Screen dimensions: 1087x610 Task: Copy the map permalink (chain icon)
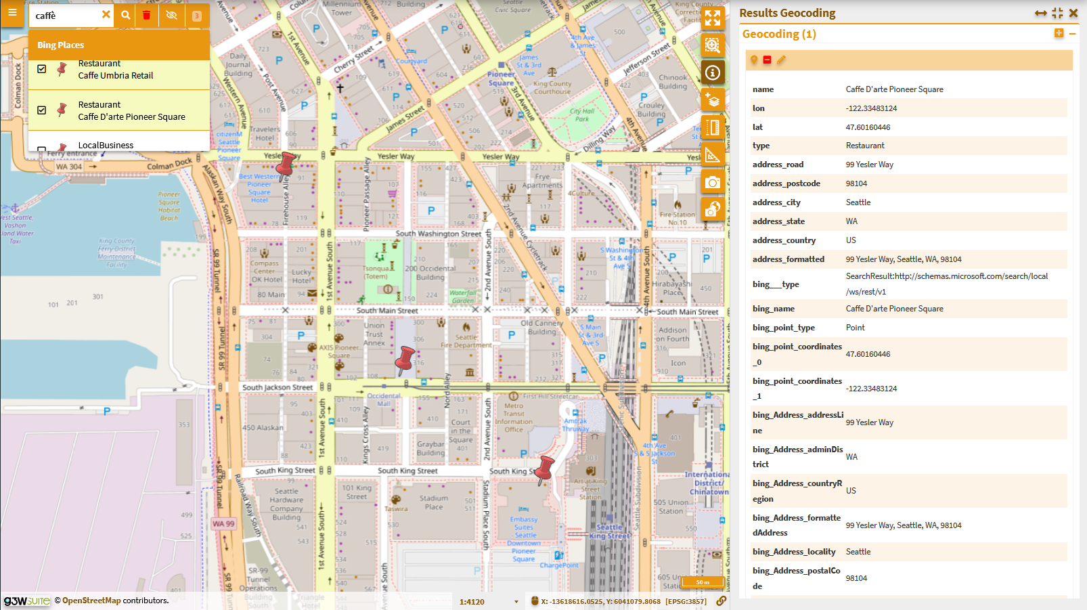pos(722,601)
